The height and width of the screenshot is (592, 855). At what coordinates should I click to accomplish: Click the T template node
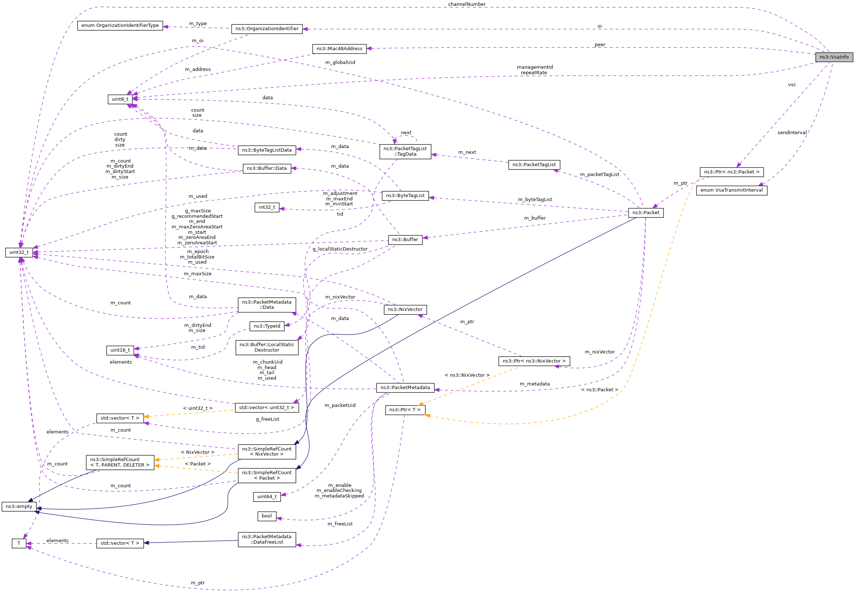19,544
